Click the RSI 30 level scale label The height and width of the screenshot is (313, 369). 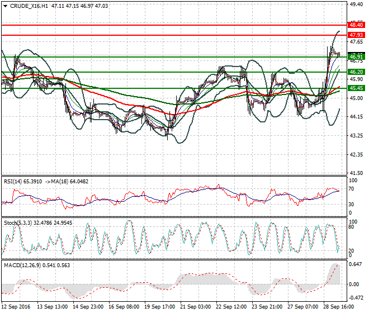[x=351, y=204]
